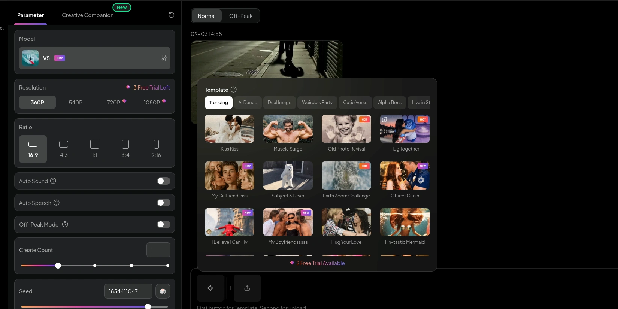Toggle Off-Peak Mode on
618x309 pixels.
click(163, 224)
